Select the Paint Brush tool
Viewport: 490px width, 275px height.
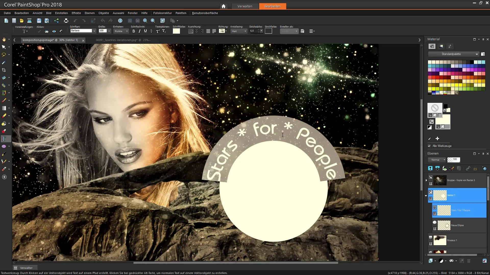[x=4, y=101]
